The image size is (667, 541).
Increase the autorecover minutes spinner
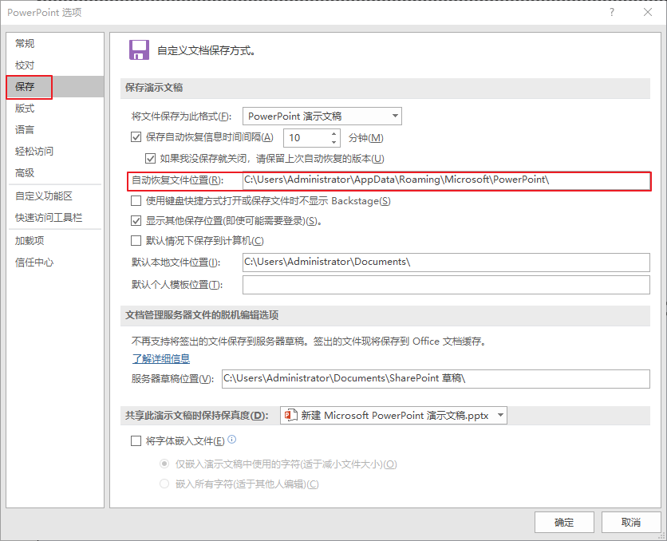334,133
